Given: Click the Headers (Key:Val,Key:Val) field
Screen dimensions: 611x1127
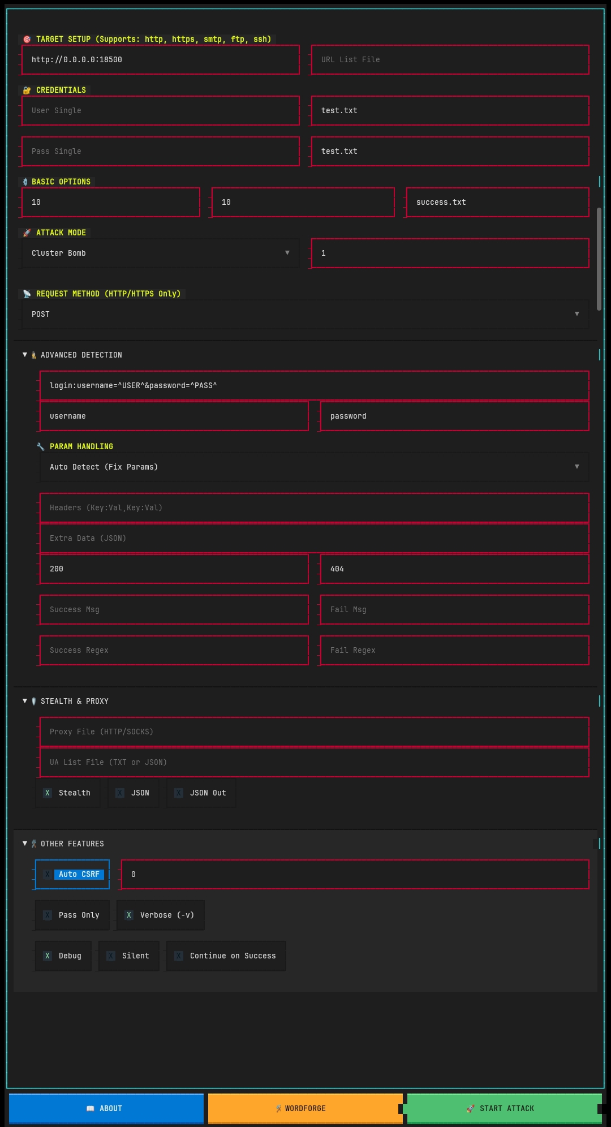Looking at the screenshot, I should pos(315,507).
